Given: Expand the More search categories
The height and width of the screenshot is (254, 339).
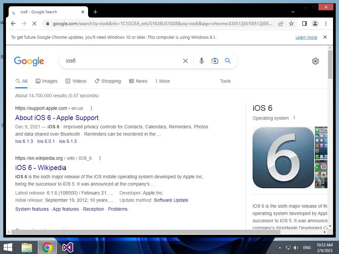Looking at the screenshot, I should pos(163,81).
